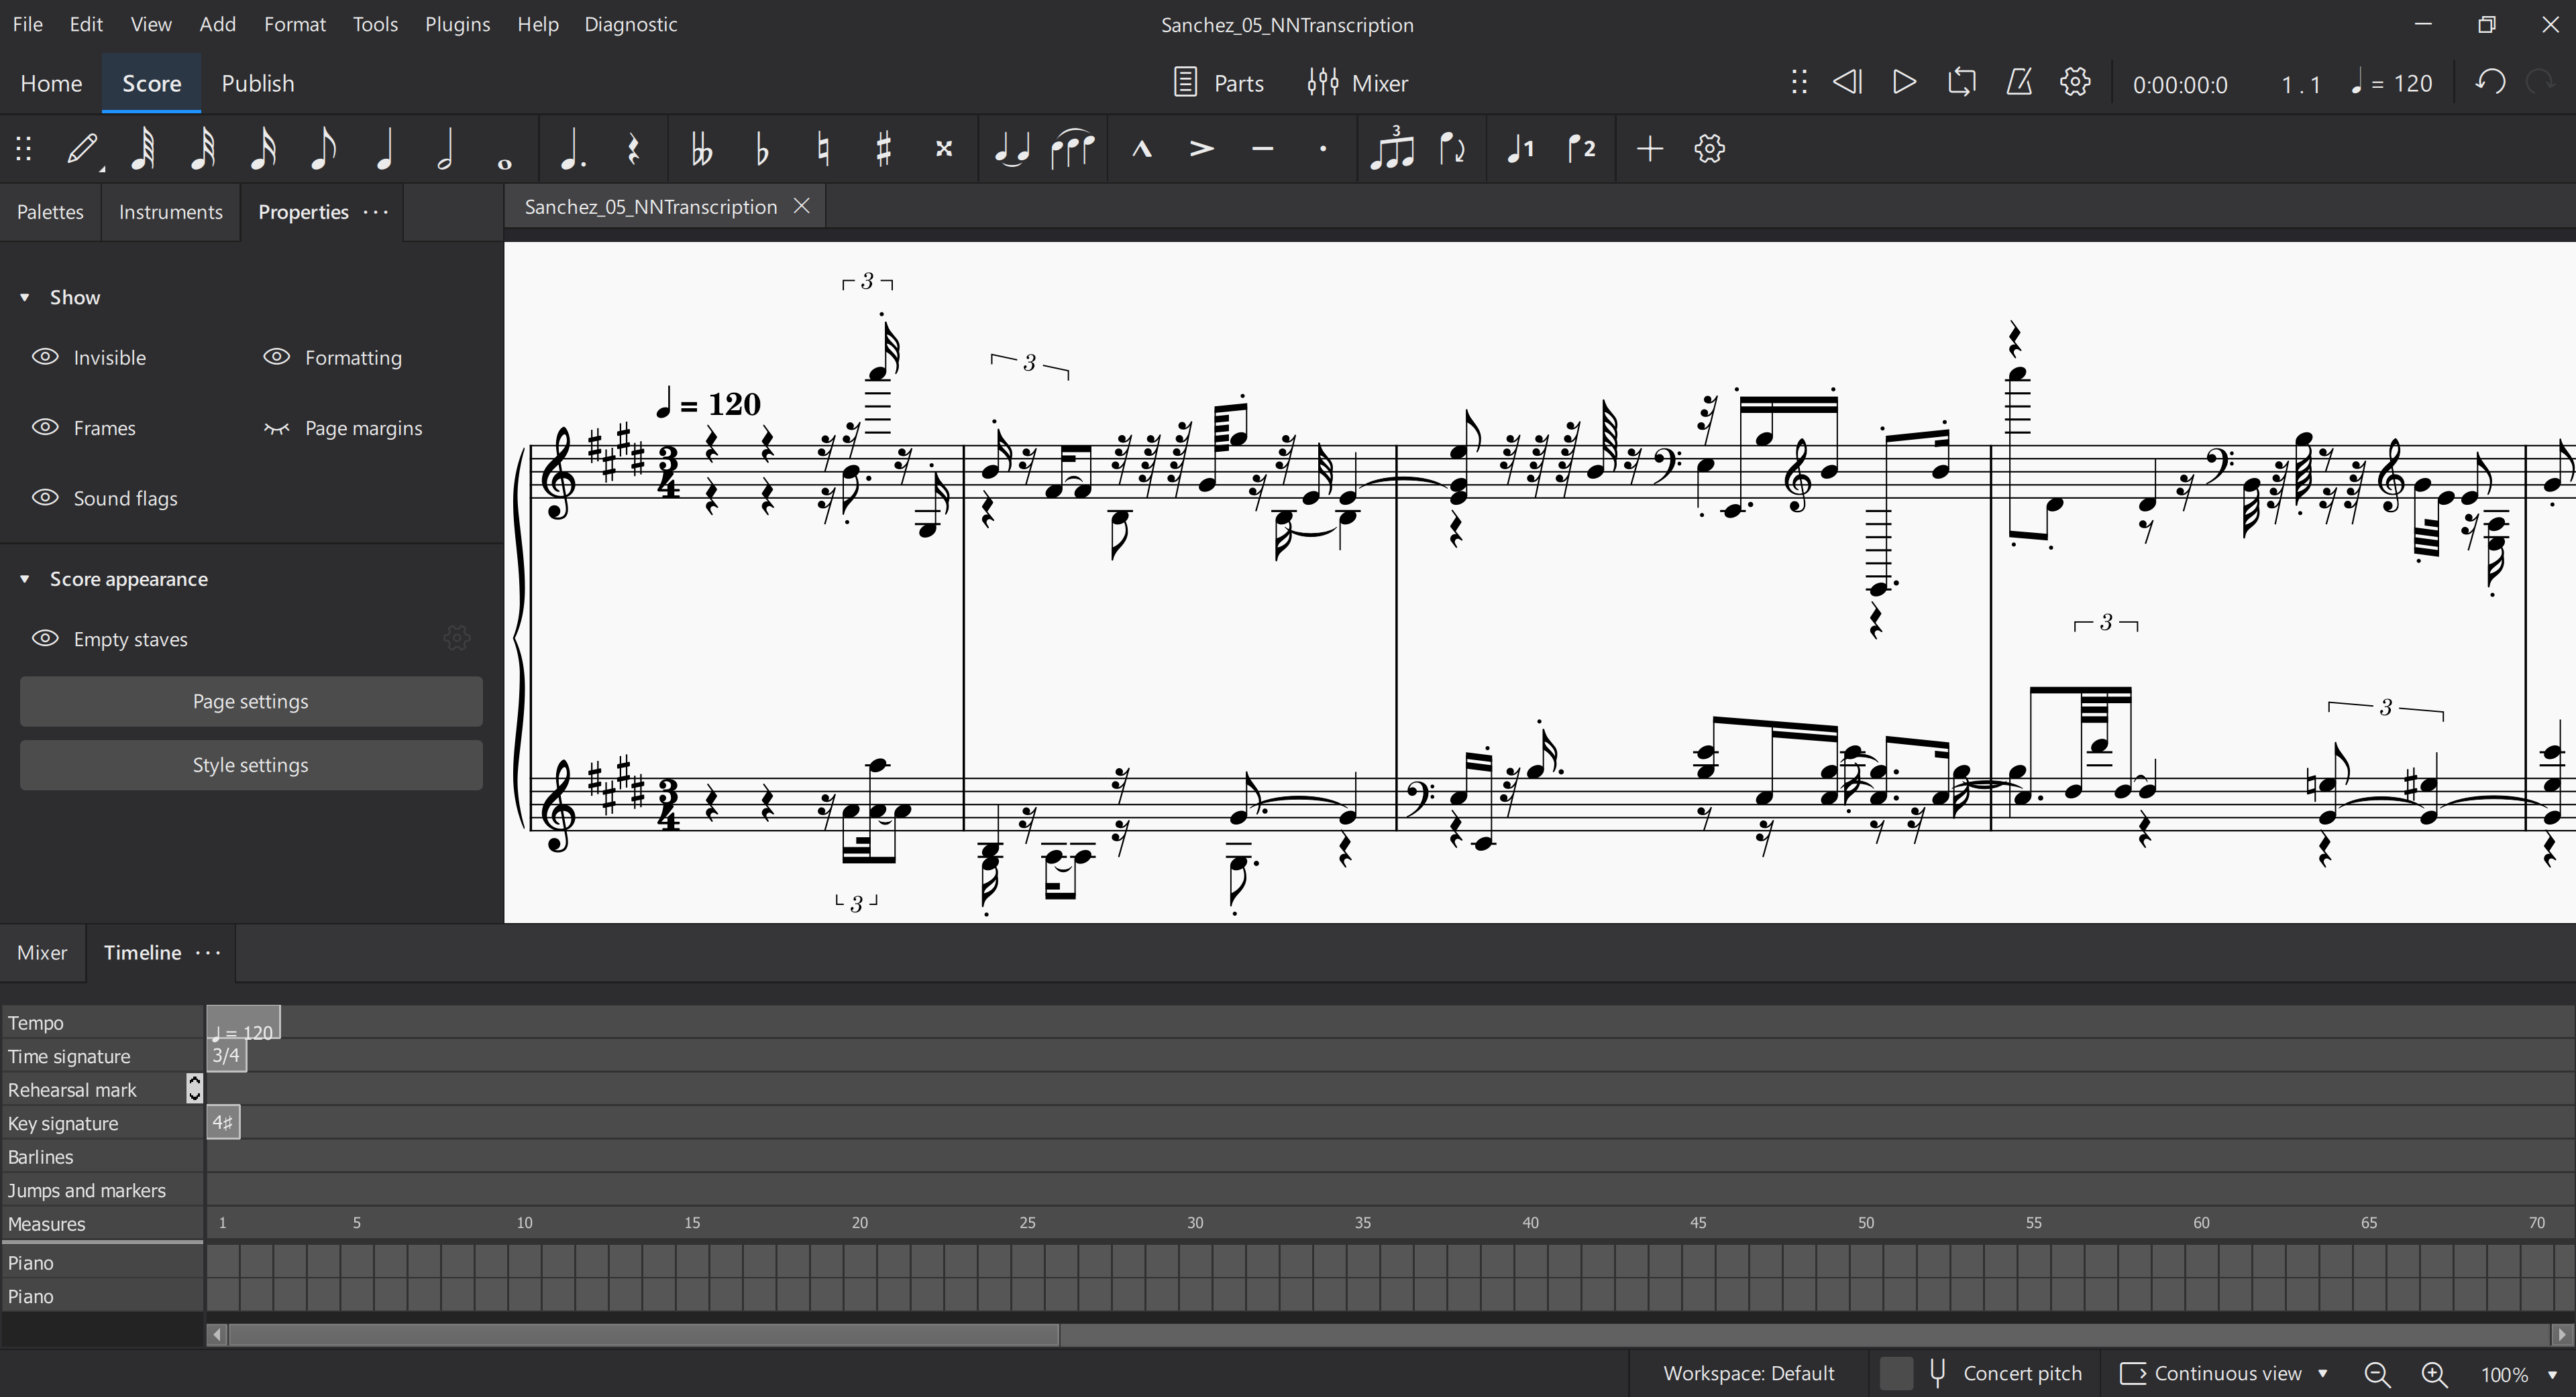Screen dimensions: 2576x1397
Task: Enable the Concert pitch checkbox
Action: 1896,1373
